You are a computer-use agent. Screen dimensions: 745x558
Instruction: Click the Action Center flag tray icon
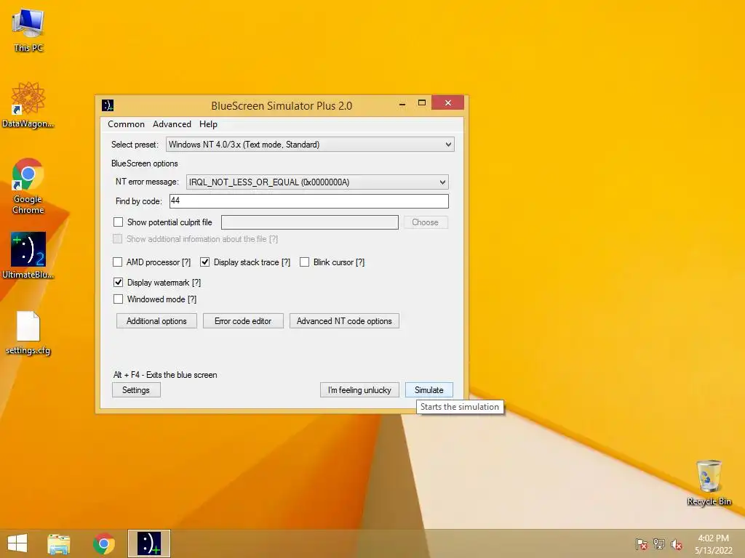pyautogui.click(x=642, y=543)
